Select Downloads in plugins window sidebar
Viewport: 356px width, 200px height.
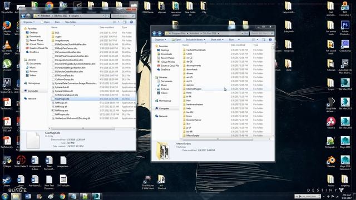click(33, 36)
